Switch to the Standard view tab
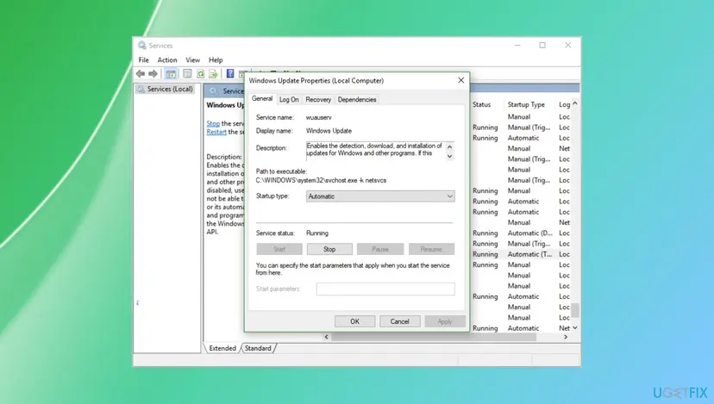This screenshot has width=714, height=404. 258,348
